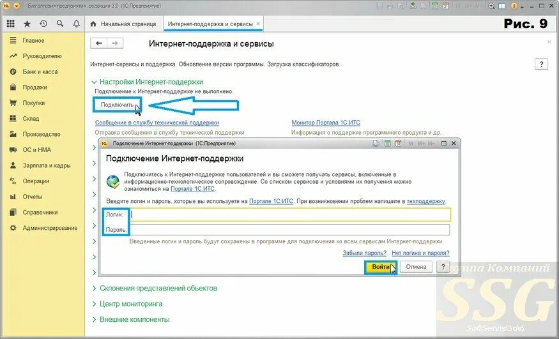Click the Print preview icon in top toolbar
The width and height of the screenshot is (559, 339).
coord(401,6)
